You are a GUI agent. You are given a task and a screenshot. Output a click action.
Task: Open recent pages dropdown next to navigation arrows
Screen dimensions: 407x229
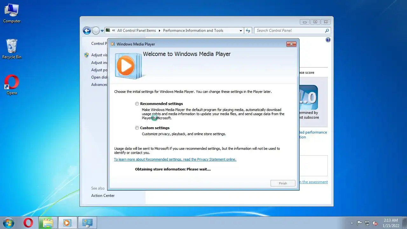click(102, 31)
